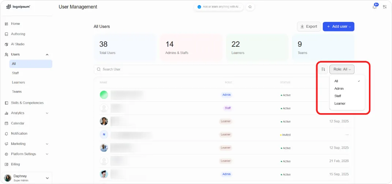Click the N initial avatar
Image resolution: width=392 pixels, height=184 pixels.
(x=104, y=135)
